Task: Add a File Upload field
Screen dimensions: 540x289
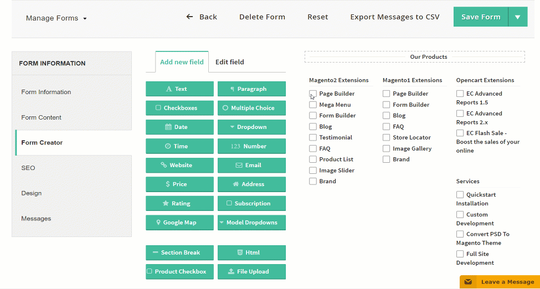Action: (x=252, y=271)
